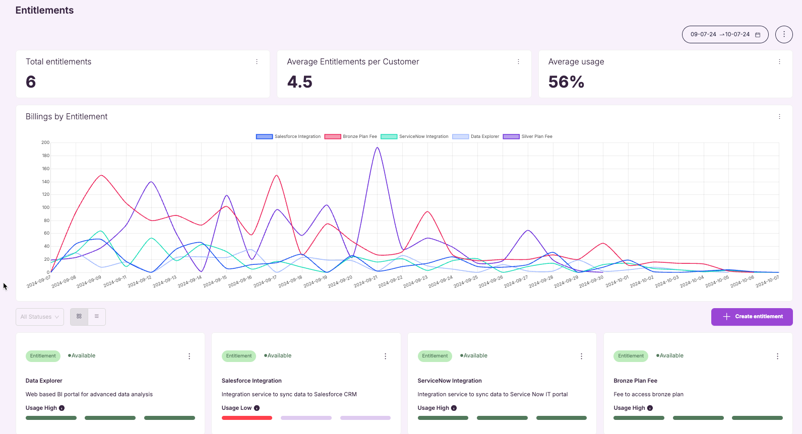Open Bronze Plan Fee card options menu
This screenshot has height=434, width=802.
[778, 356]
